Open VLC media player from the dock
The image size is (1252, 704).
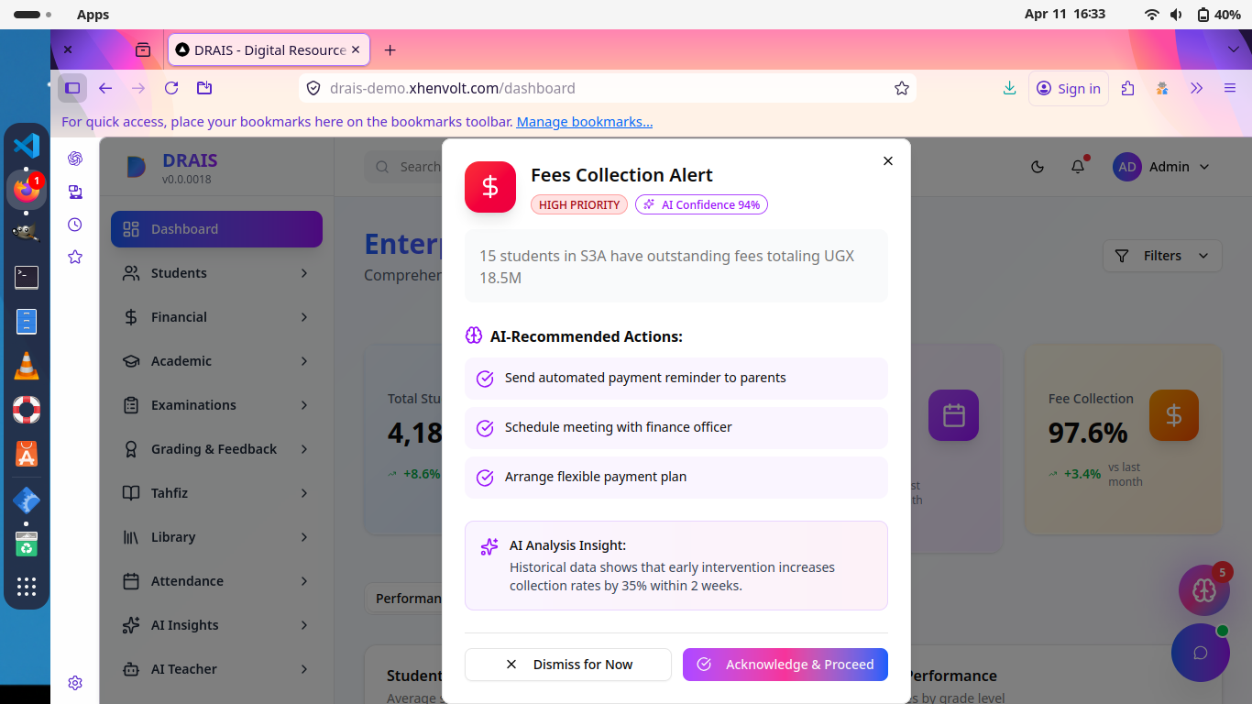tap(27, 366)
